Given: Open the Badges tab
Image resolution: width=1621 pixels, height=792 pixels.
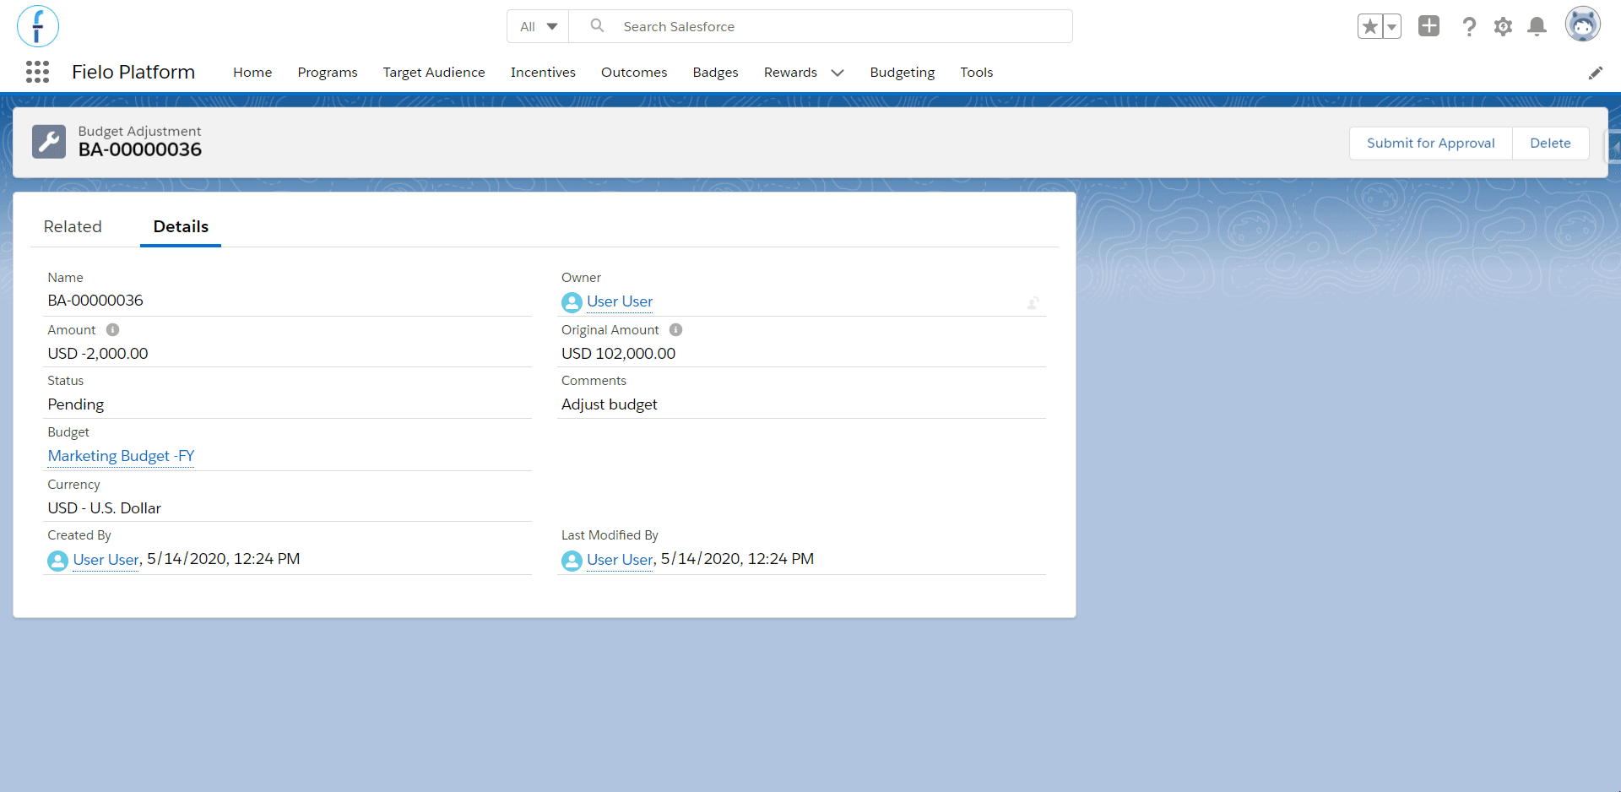Looking at the screenshot, I should 715,73.
